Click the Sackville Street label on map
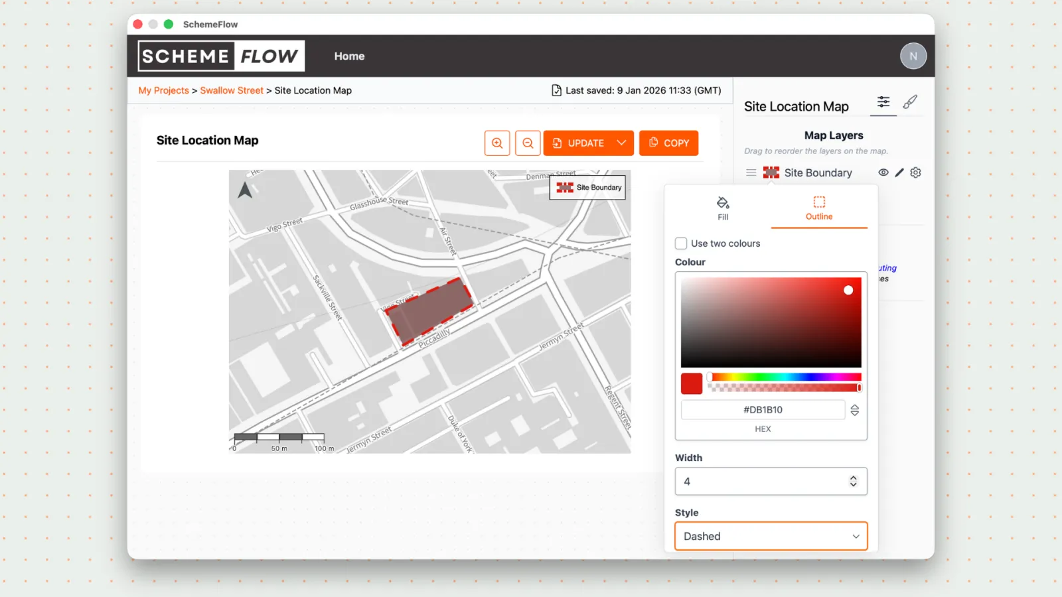The height and width of the screenshot is (597, 1062). [x=328, y=298]
